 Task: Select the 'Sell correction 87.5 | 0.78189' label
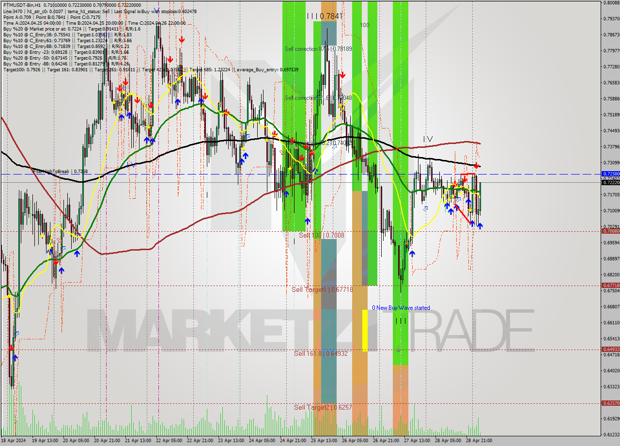[x=318, y=49]
